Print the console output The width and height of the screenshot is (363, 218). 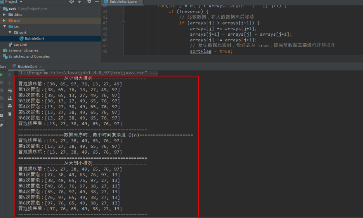tap(10, 106)
